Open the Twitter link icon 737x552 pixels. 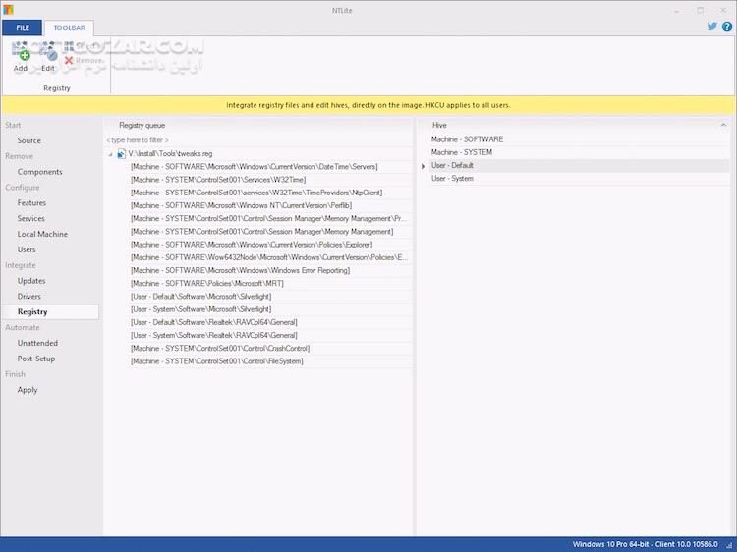pos(711,28)
